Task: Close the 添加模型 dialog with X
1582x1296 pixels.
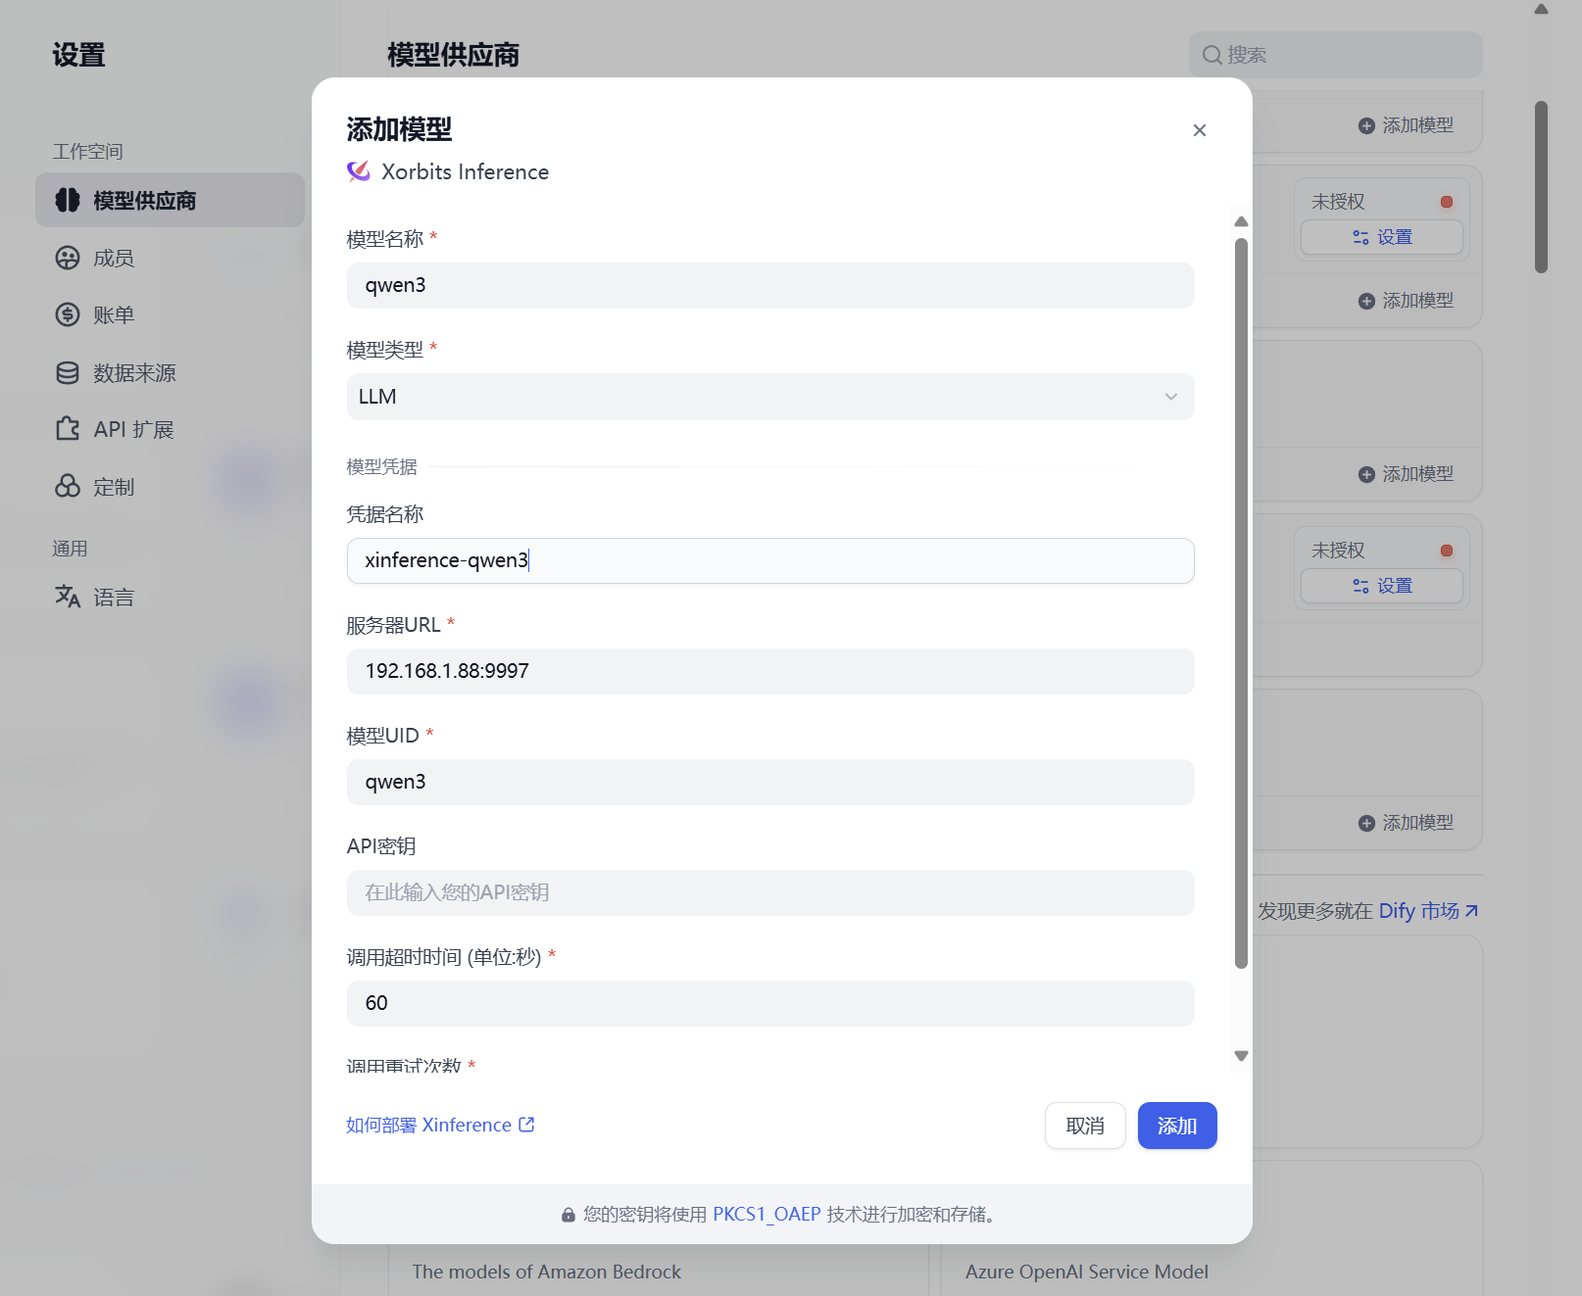Action: click(x=1199, y=130)
